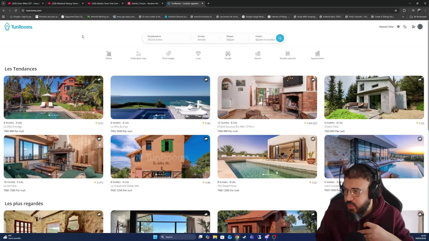
Task: Click the TunRooms logo
Action: [x=18, y=27]
